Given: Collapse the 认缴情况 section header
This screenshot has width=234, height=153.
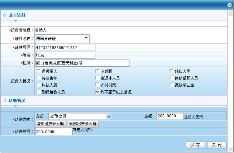Looking at the screenshot, I should tap(17, 101).
